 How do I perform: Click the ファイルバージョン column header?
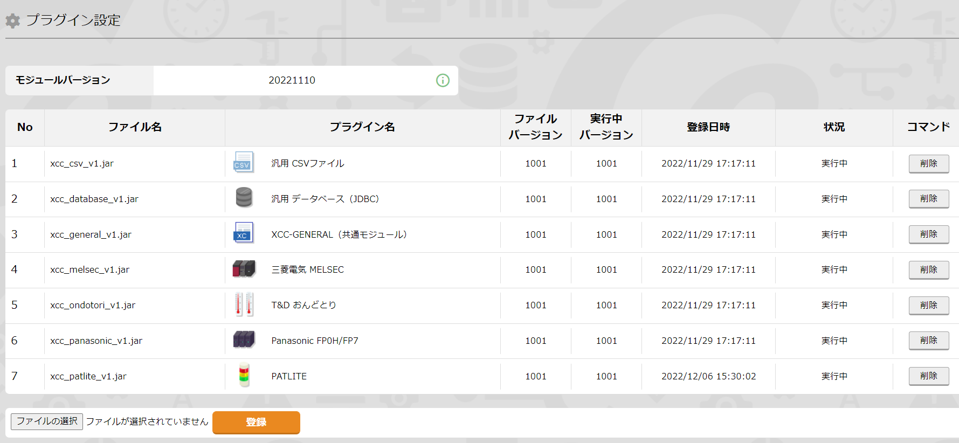535,127
